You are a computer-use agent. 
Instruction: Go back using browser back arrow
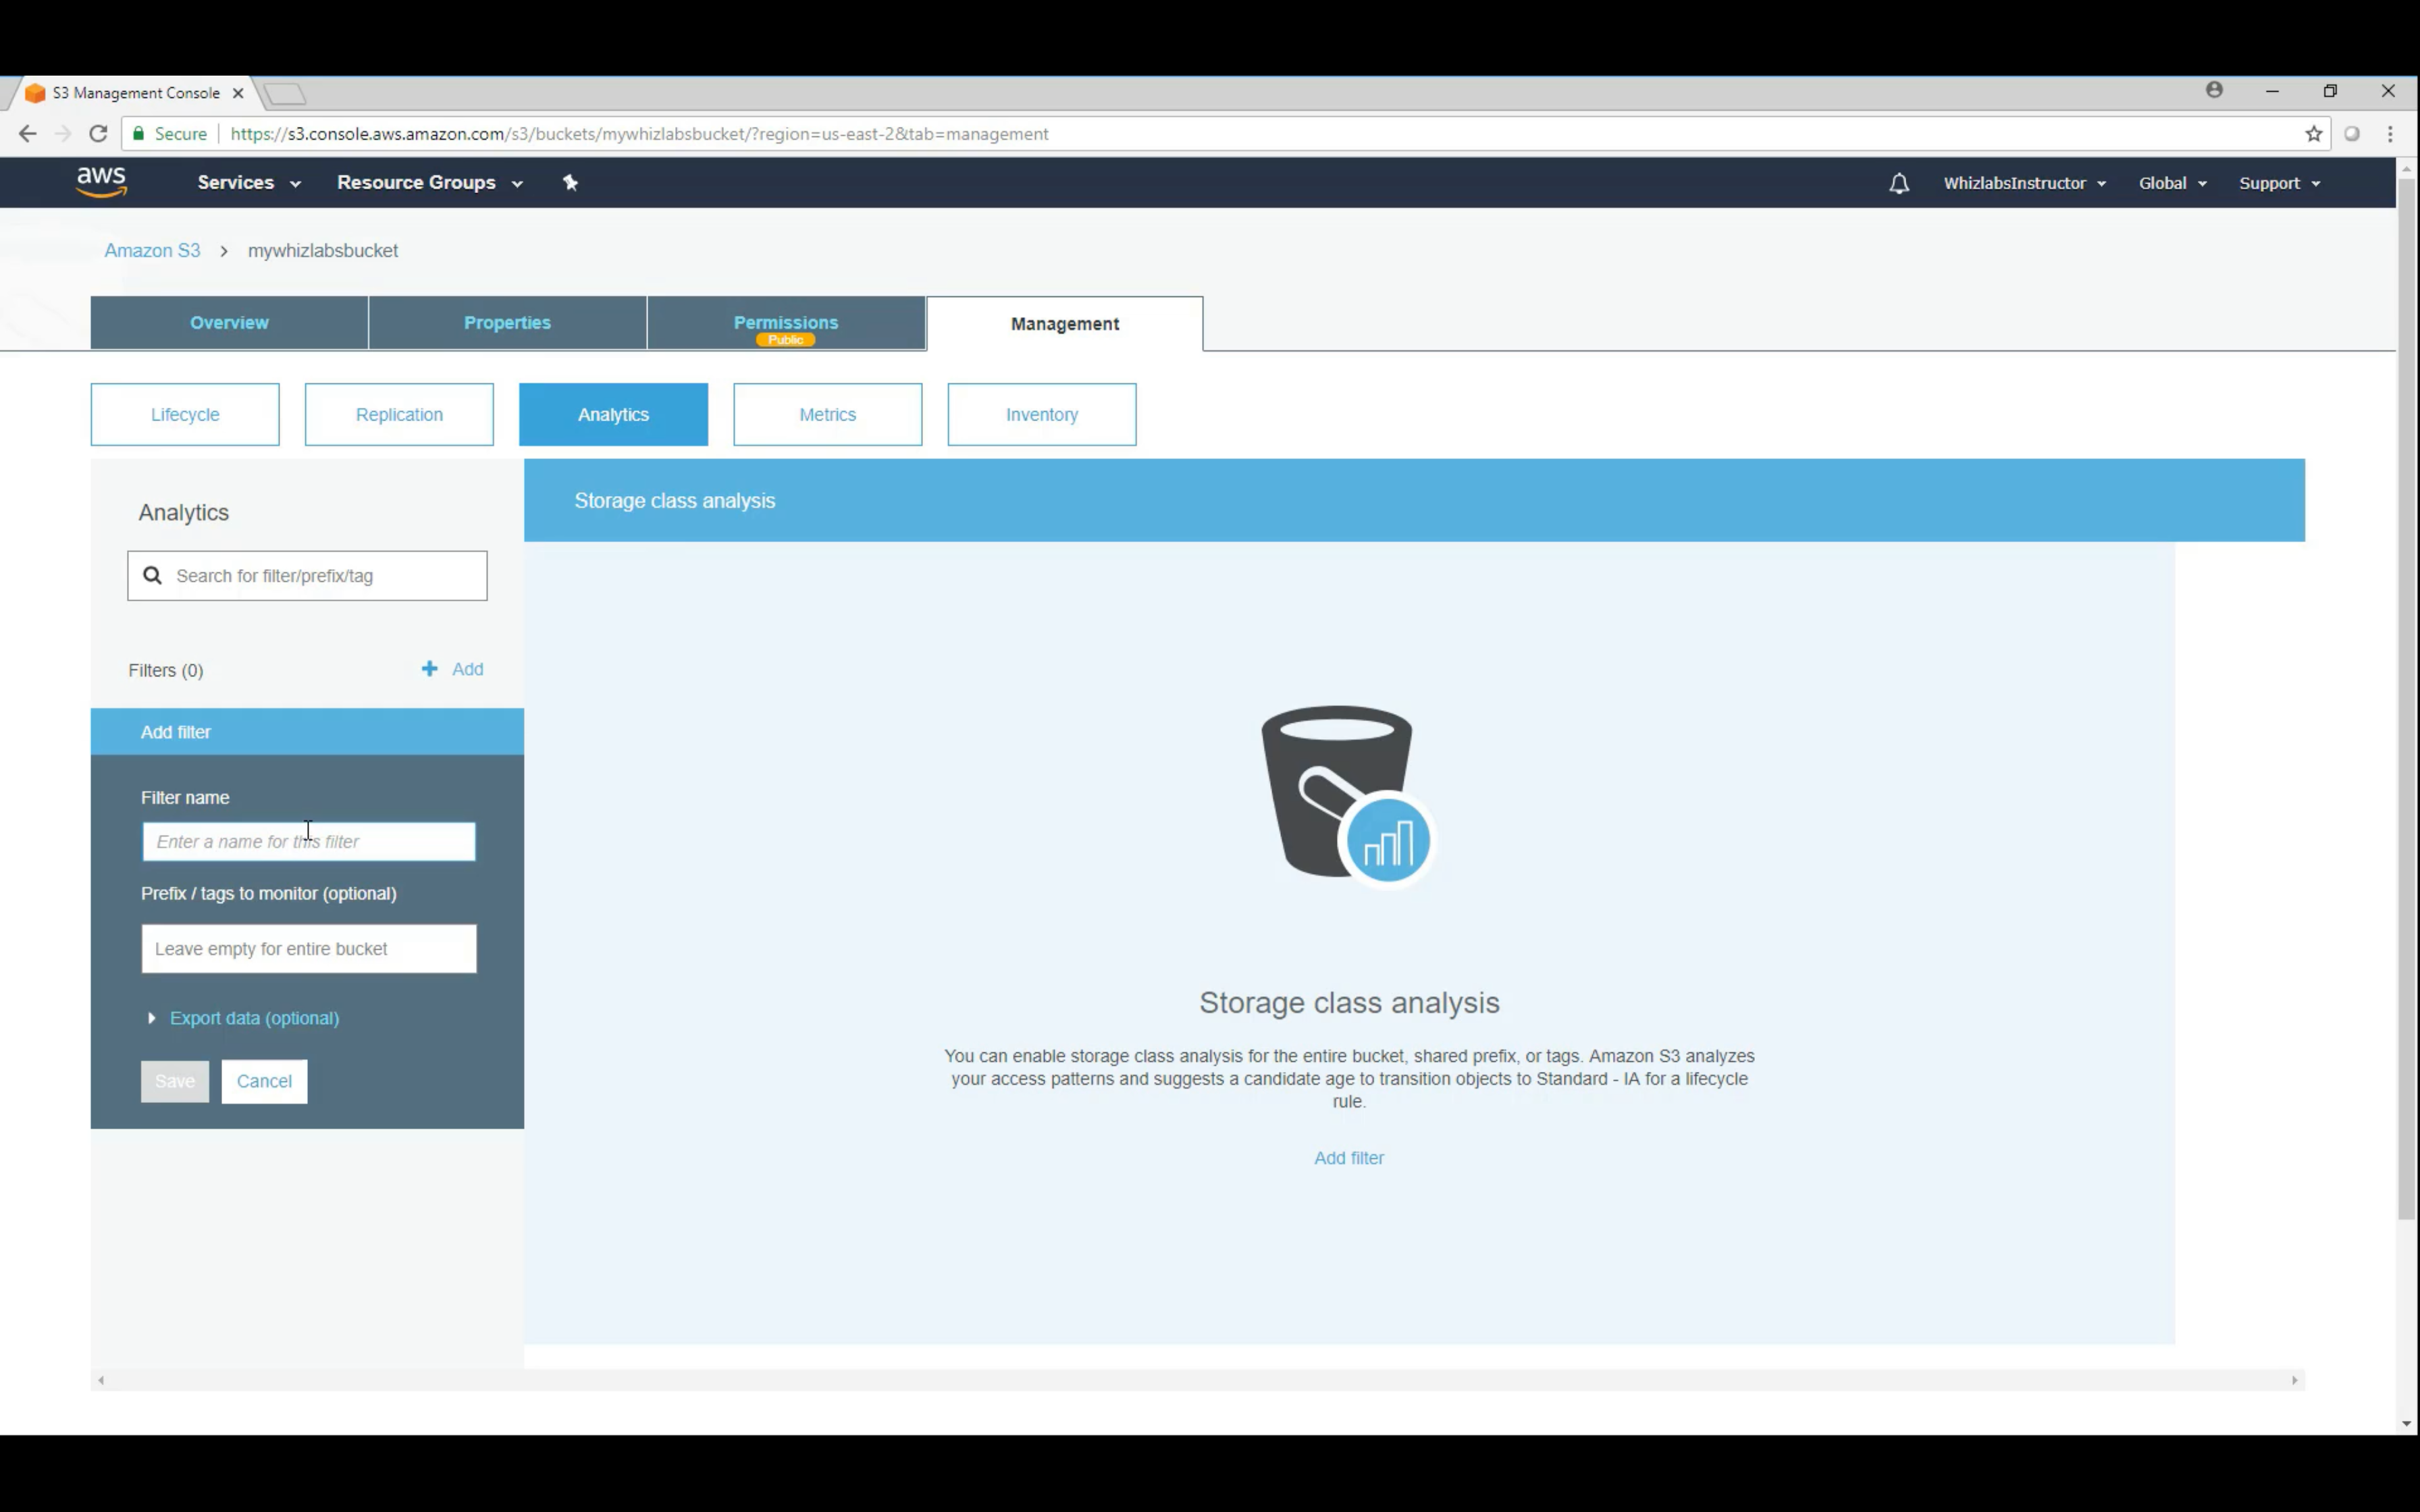(27, 134)
